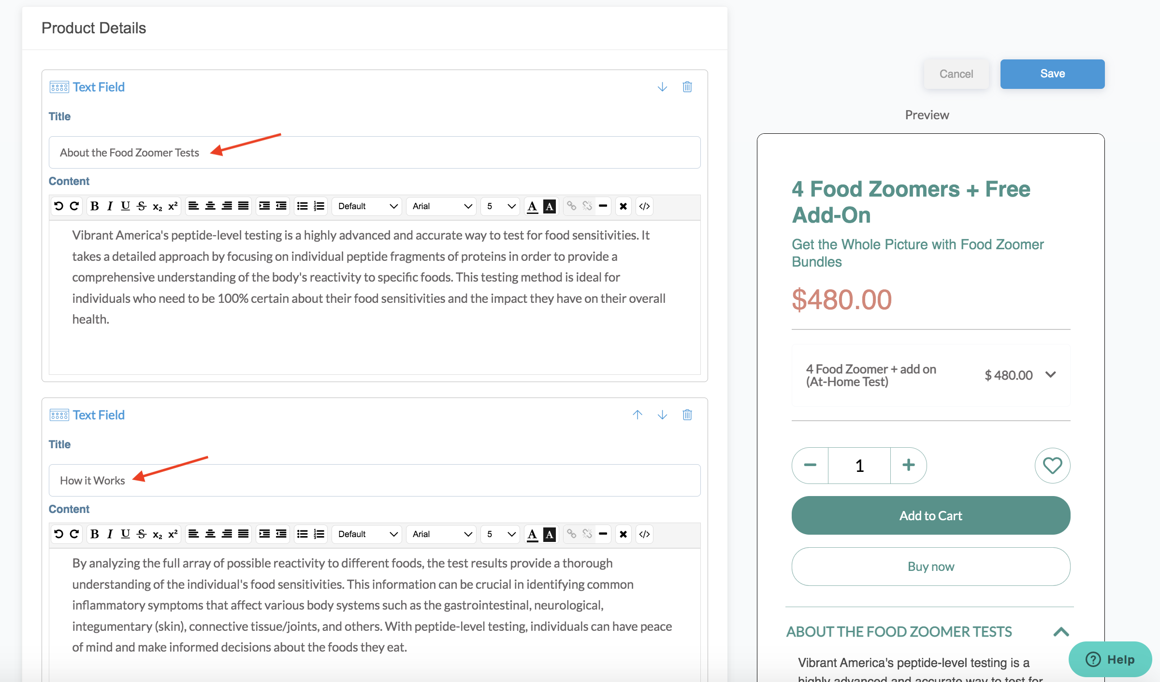Image resolution: width=1160 pixels, height=682 pixels.
Task: Open code view in the first content toolbar
Action: (x=644, y=206)
